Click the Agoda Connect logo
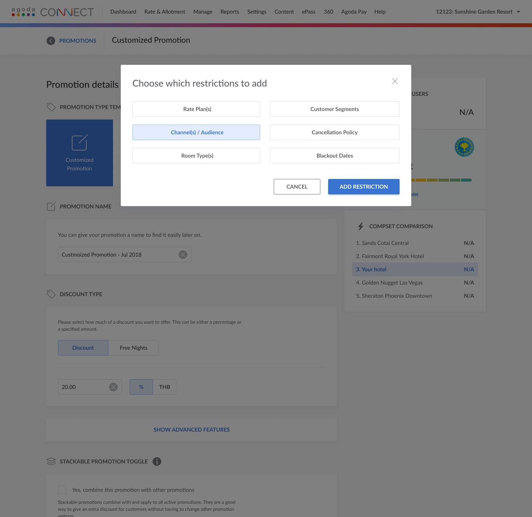The image size is (532, 517). [53, 12]
